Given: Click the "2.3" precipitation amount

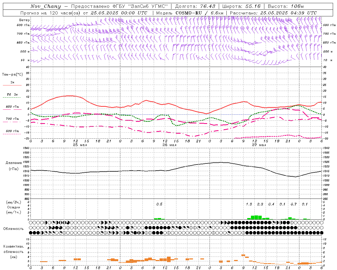Looking at the screenshot, I should [260, 204].
